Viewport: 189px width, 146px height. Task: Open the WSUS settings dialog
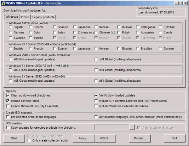[x=105, y=138]
